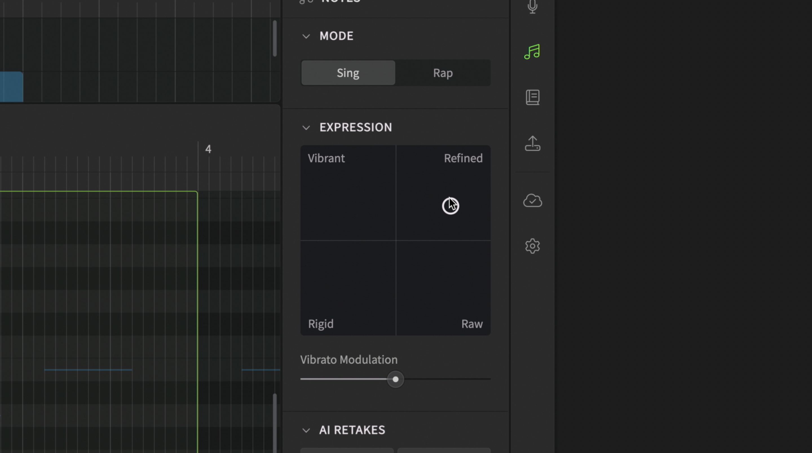This screenshot has width=812, height=453.
Task: Open the settings gear icon
Action: coord(532,246)
